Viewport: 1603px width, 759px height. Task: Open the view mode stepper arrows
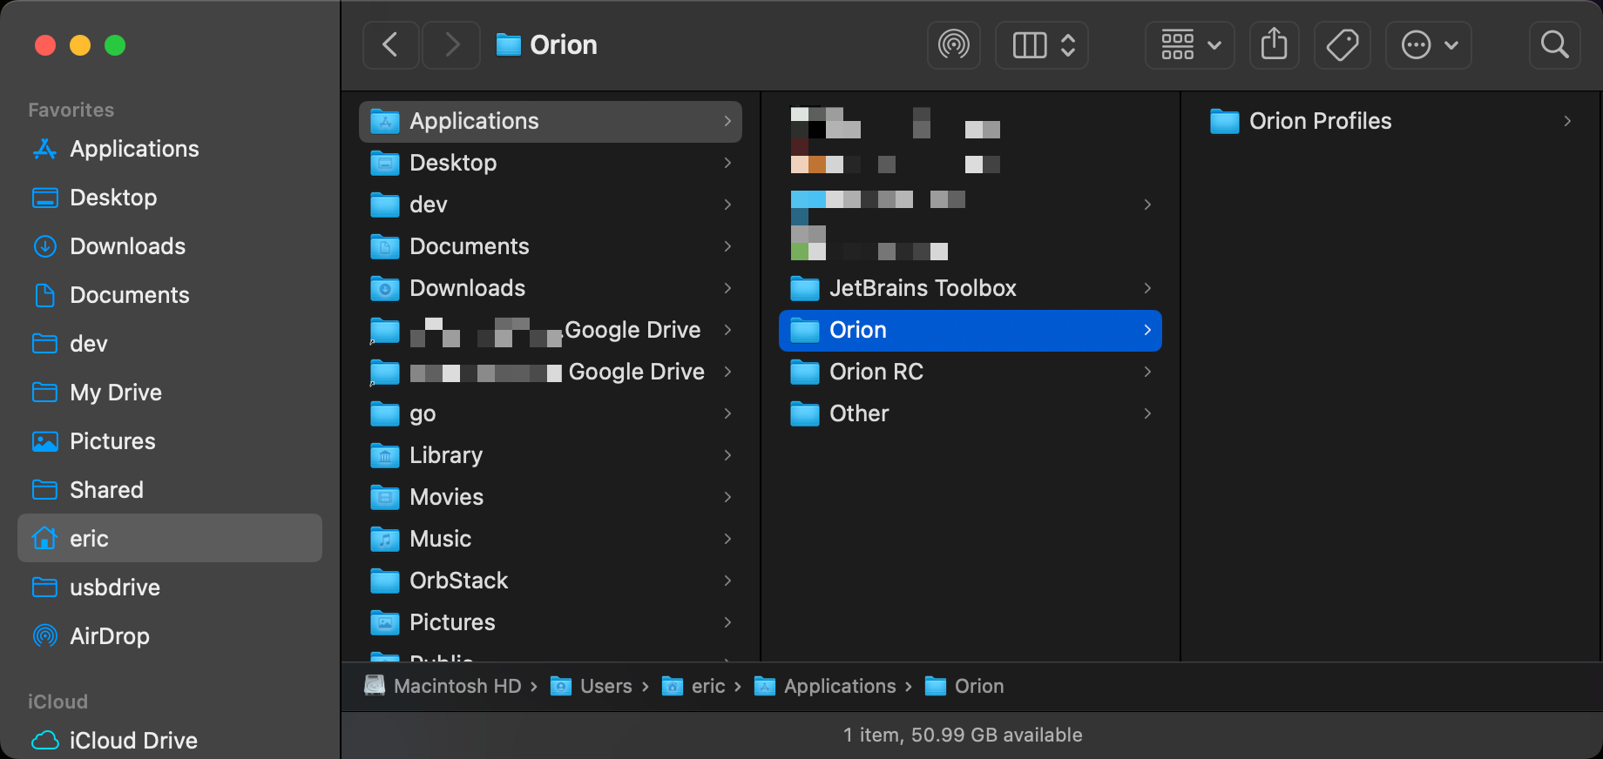1068,44
